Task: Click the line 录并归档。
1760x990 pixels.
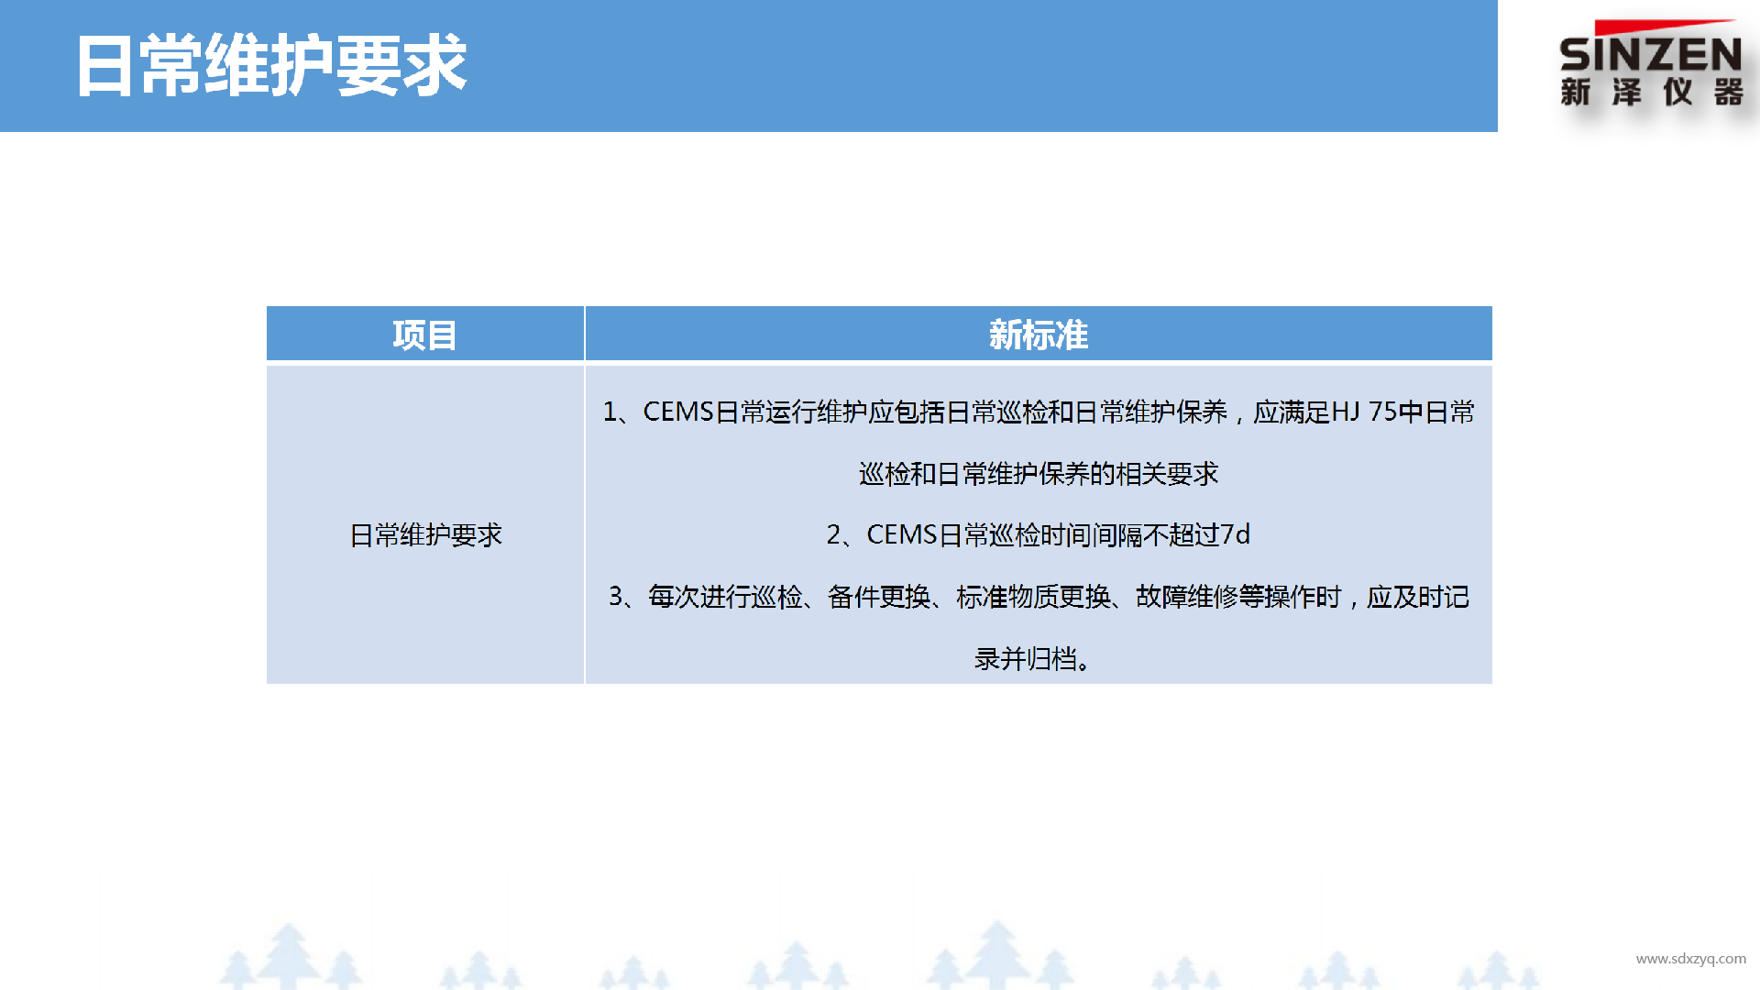Action: [x=1033, y=658]
